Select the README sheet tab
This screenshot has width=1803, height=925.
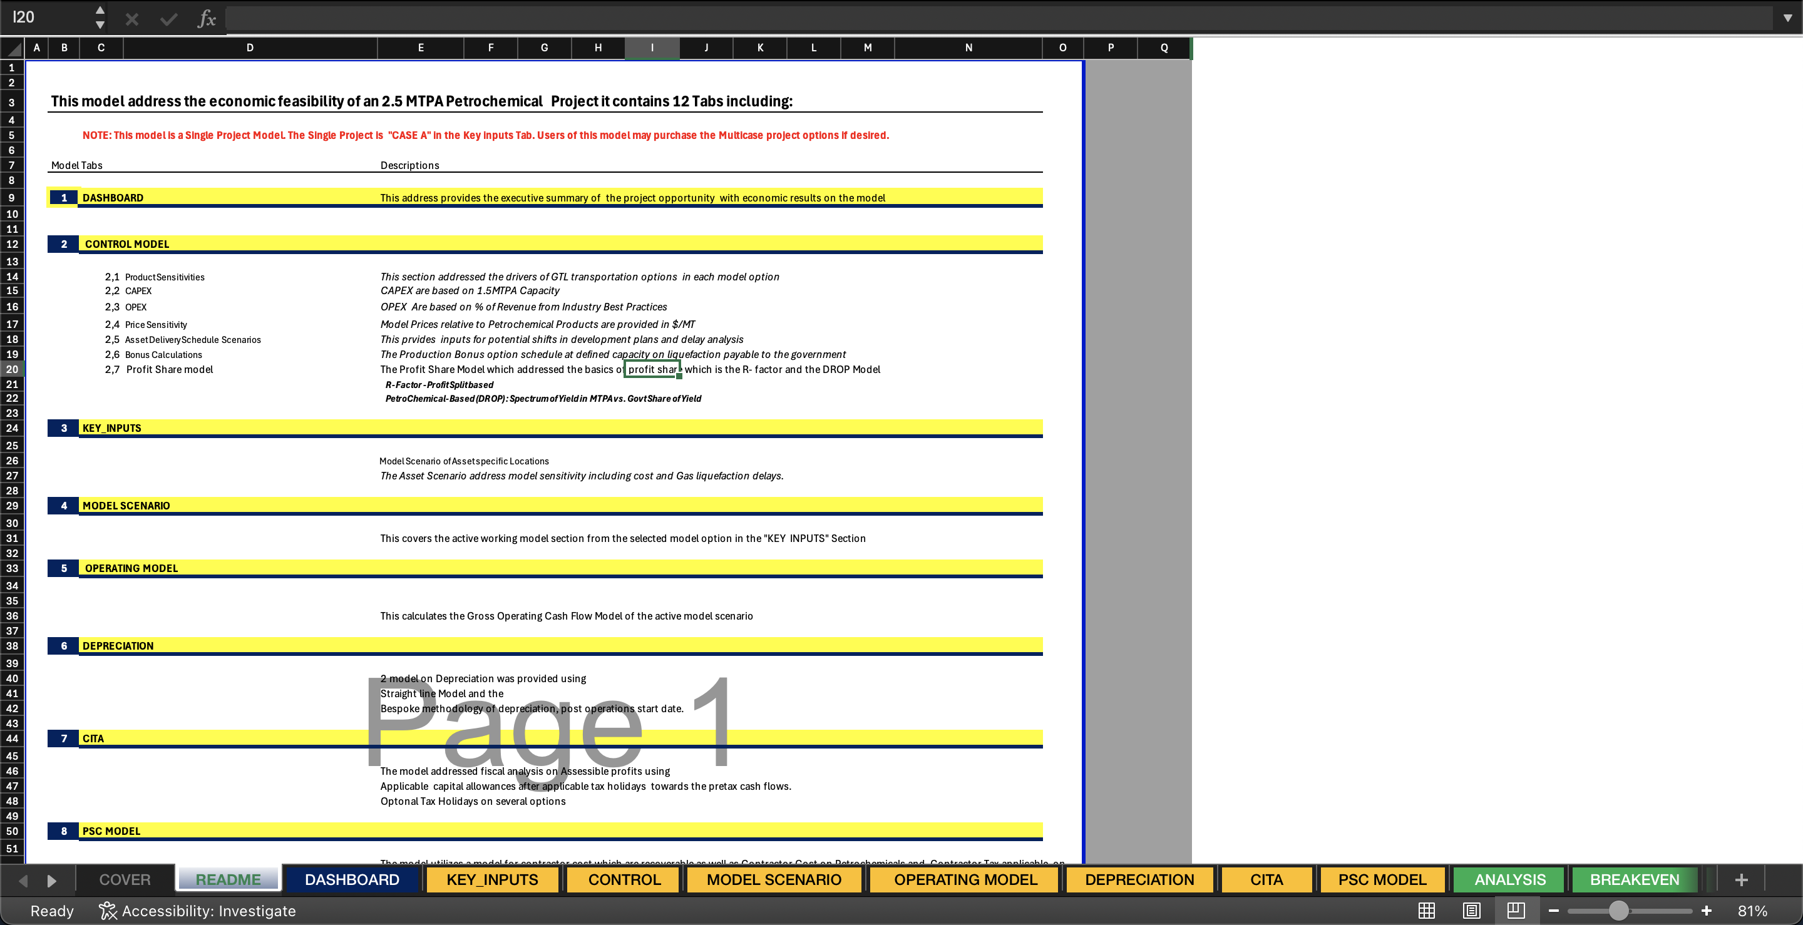(228, 879)
